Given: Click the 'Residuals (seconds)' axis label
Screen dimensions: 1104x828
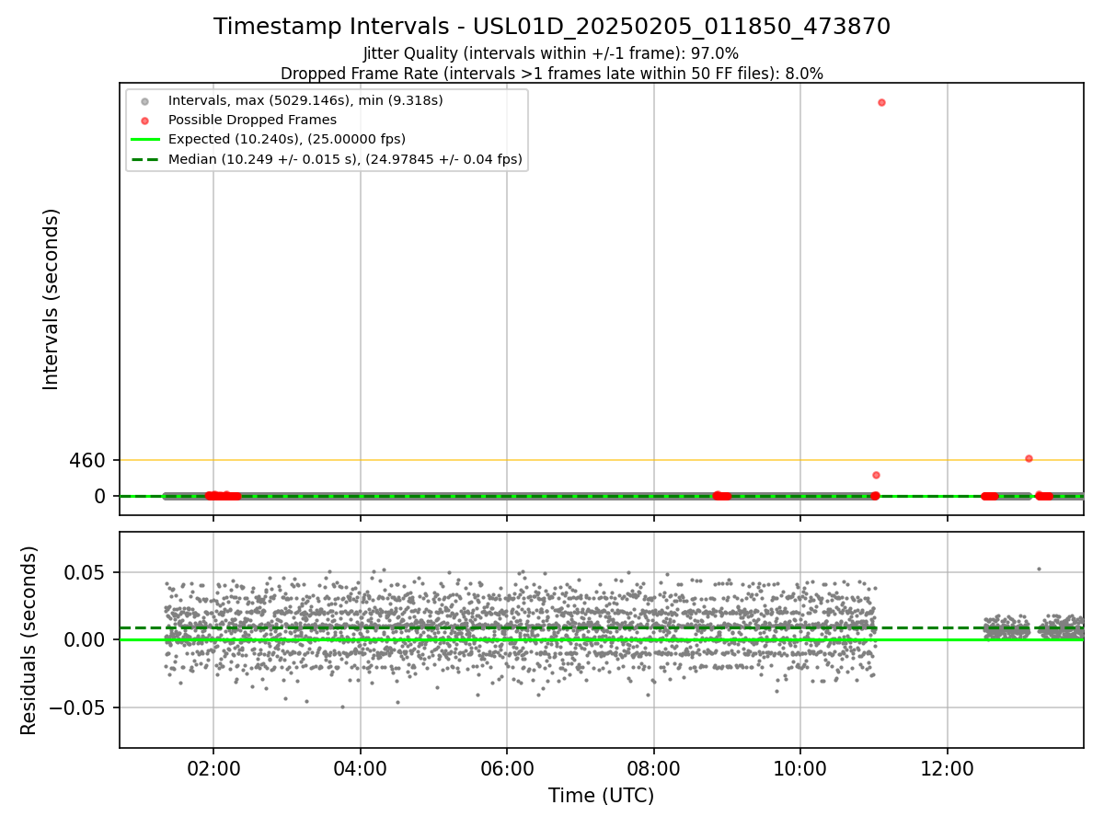Looking at the screenshot, I should point(29,640).
